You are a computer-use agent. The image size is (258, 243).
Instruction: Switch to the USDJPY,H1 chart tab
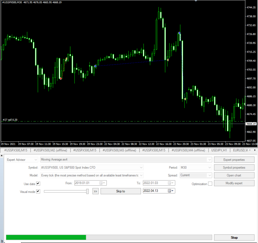tap(219, 150)
